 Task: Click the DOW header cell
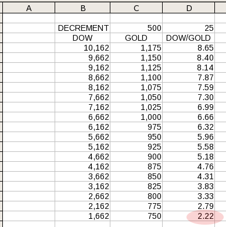tap(82, 38)
